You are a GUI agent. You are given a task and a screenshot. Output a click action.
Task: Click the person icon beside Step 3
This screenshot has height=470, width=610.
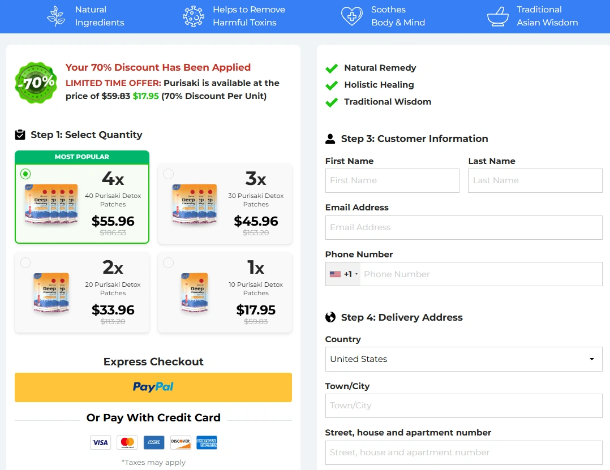click(x=330, y=139)
